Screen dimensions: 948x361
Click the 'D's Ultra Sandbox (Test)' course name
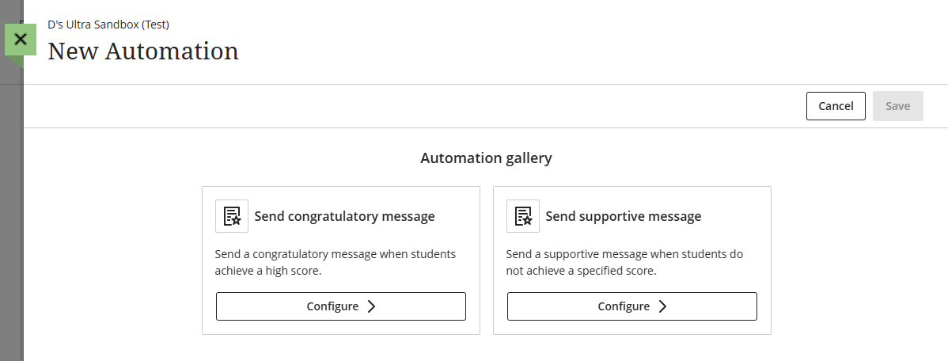[108, 25]
